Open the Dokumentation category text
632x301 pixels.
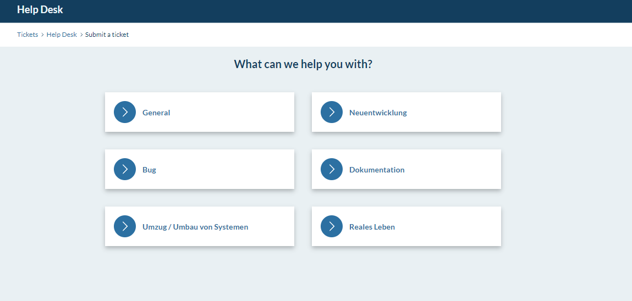click(x=377, y=170)
